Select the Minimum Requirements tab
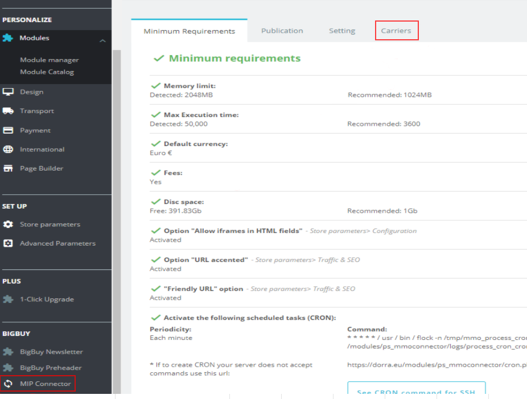The image size is (527, 399). [189, 31]
